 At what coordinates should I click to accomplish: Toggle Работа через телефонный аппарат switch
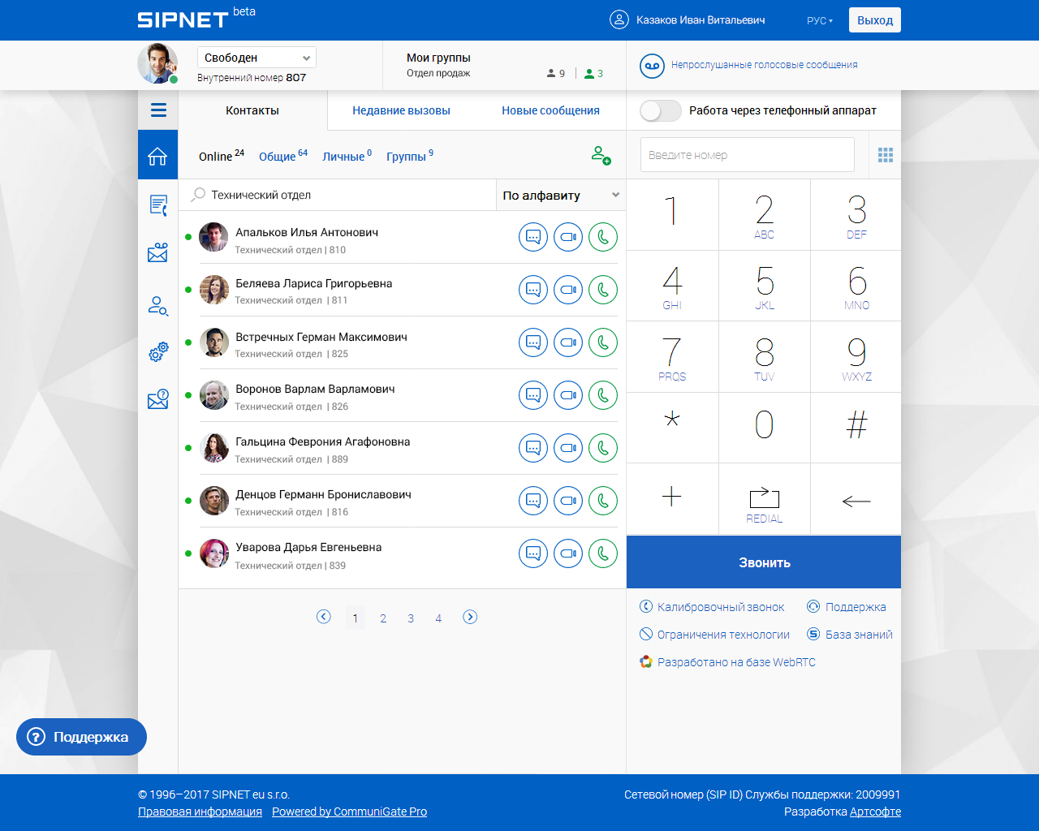pyautogui.click(x=661, y=110)
